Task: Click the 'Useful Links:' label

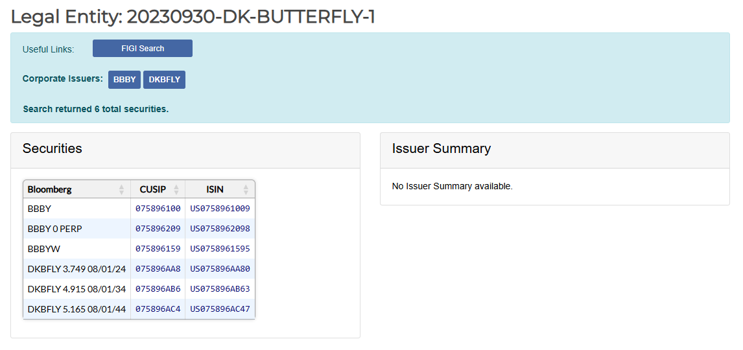Action: (x=49, y=49)
